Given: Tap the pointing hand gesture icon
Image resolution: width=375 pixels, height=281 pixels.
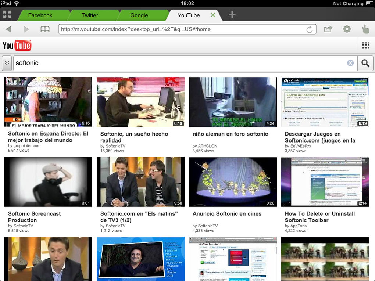Looking at the screenshot, I should tap(365, 29).
